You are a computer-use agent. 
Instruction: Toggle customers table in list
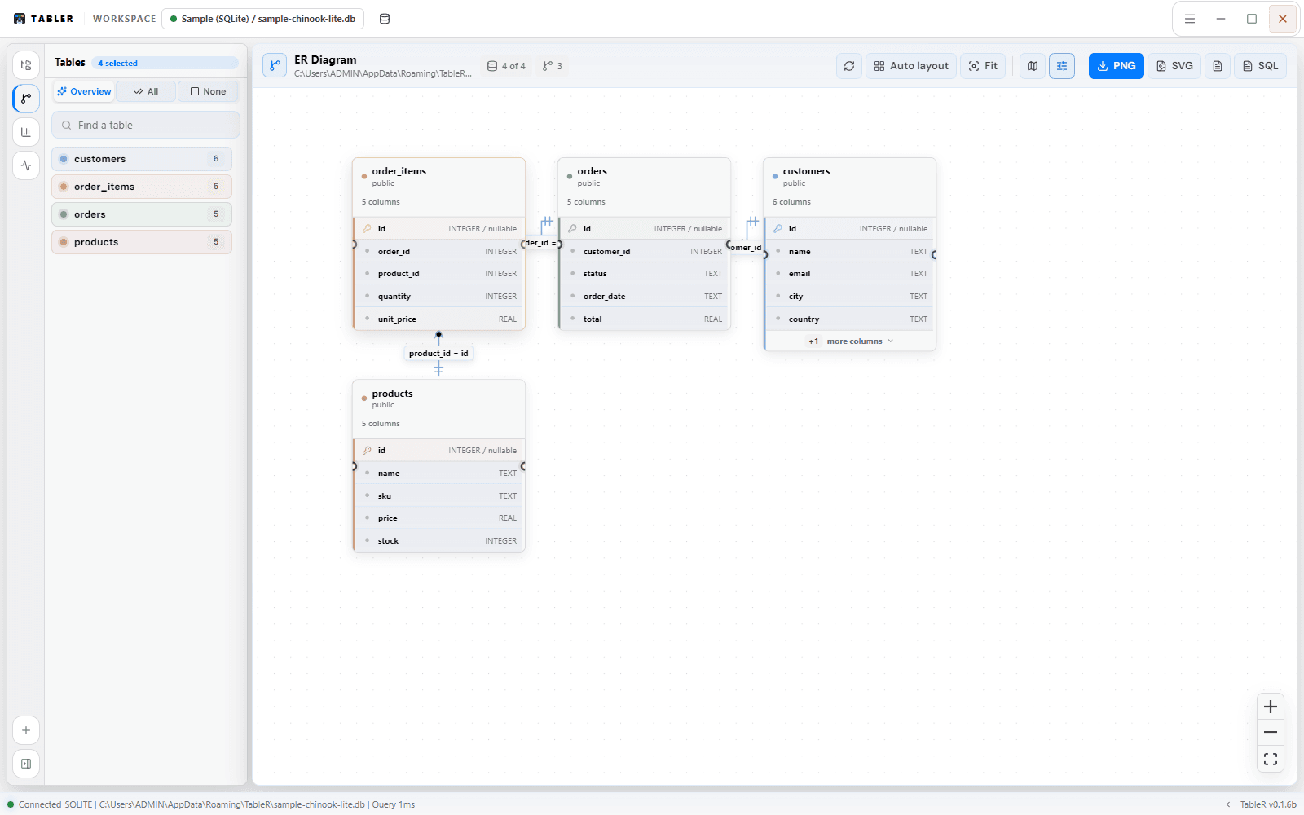pos(142,159)
